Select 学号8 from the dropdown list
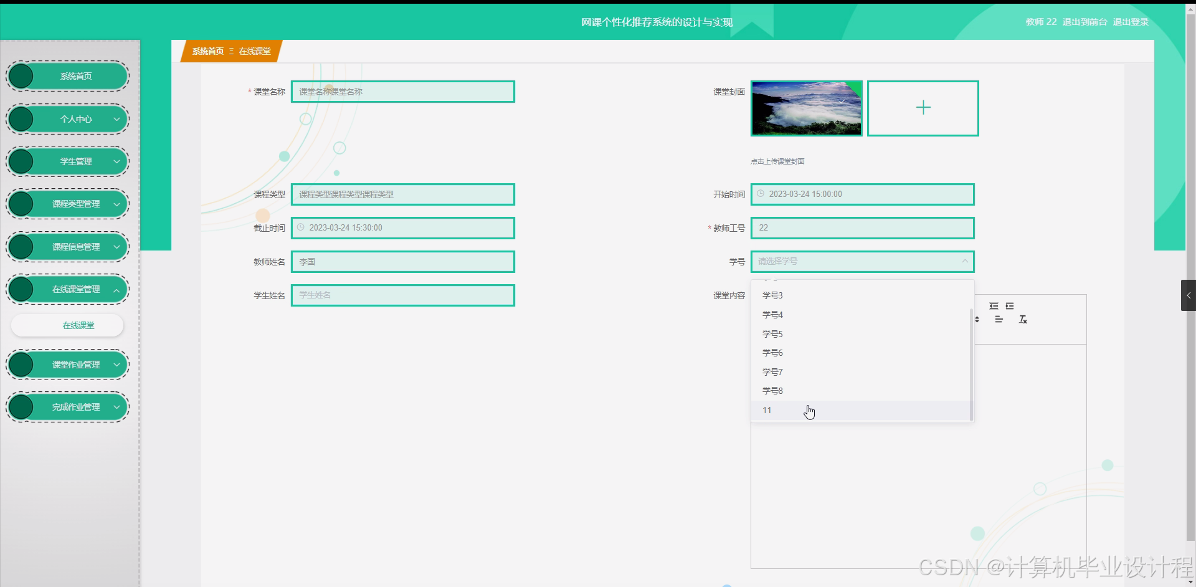The height and width of the screenshot is (587, 1196). tap(861, 391)
